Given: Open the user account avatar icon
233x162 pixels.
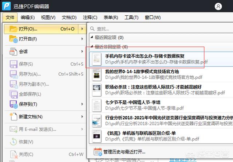Looking at the screenshot, I should coord(218,7).
